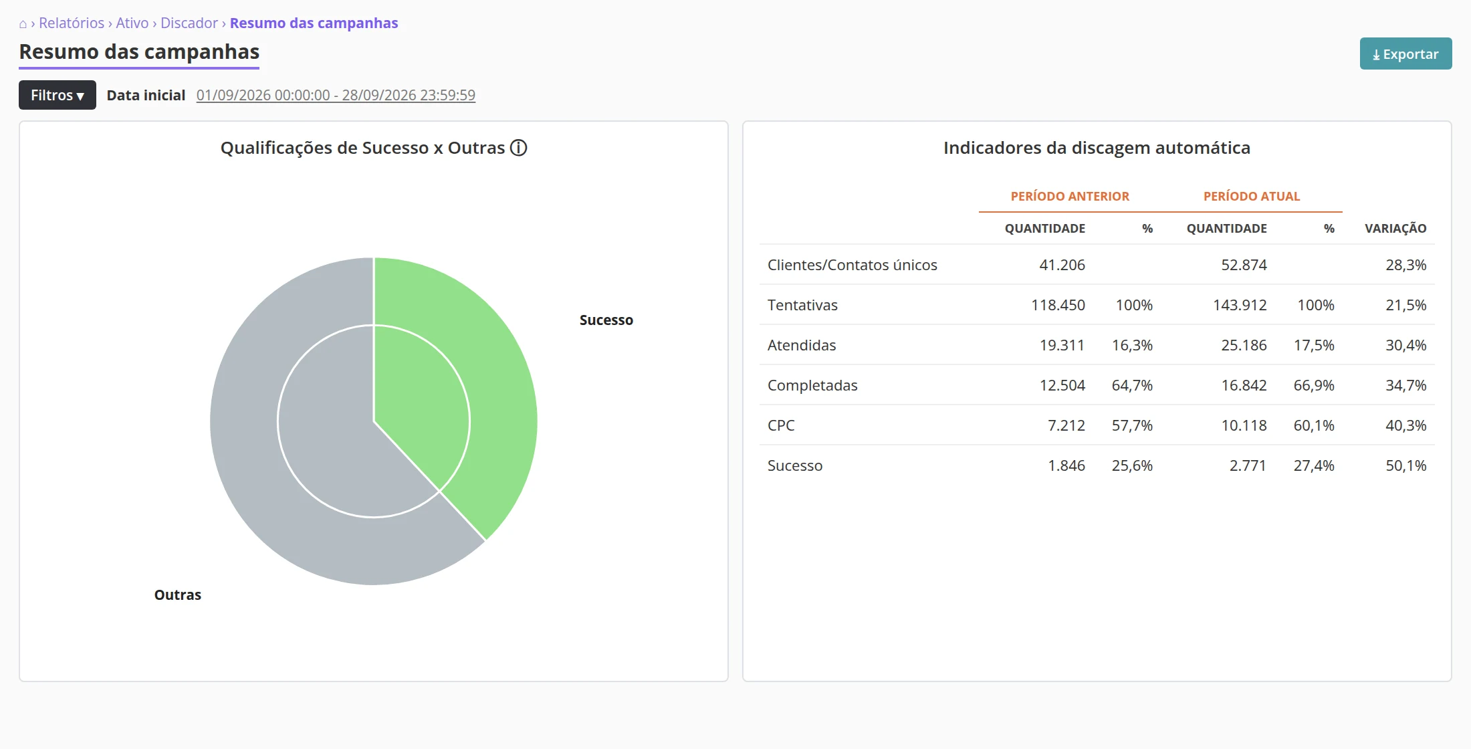Click the 25.186 Atendidas value
Image resolution: width=1471 pixels, height=749 pixels.
click(1244, 345)
